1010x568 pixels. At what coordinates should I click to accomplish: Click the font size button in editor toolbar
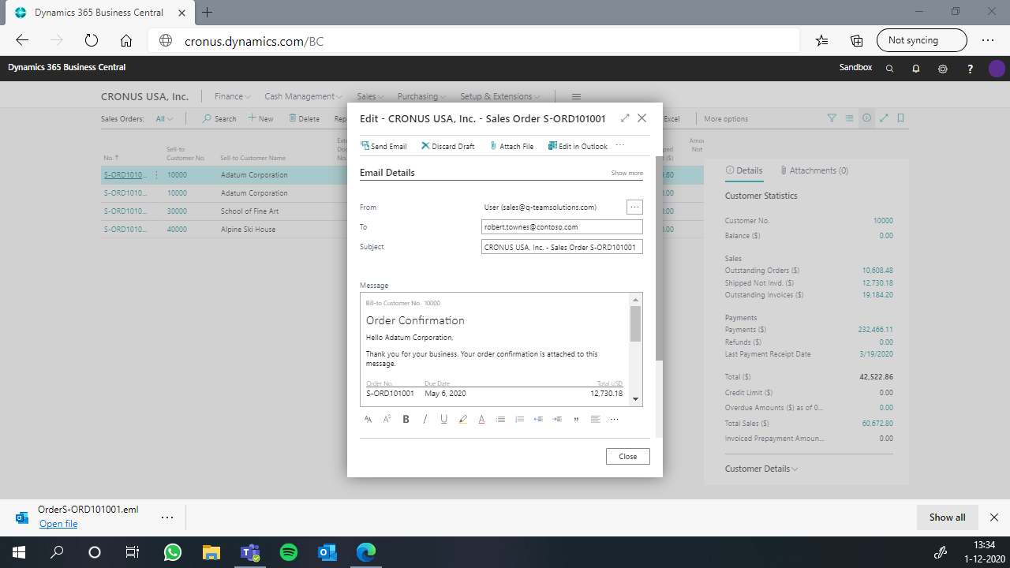387,420
